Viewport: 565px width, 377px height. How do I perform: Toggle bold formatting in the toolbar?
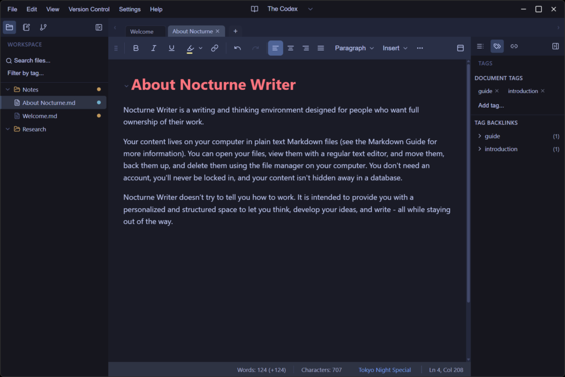tap(136, 48)
